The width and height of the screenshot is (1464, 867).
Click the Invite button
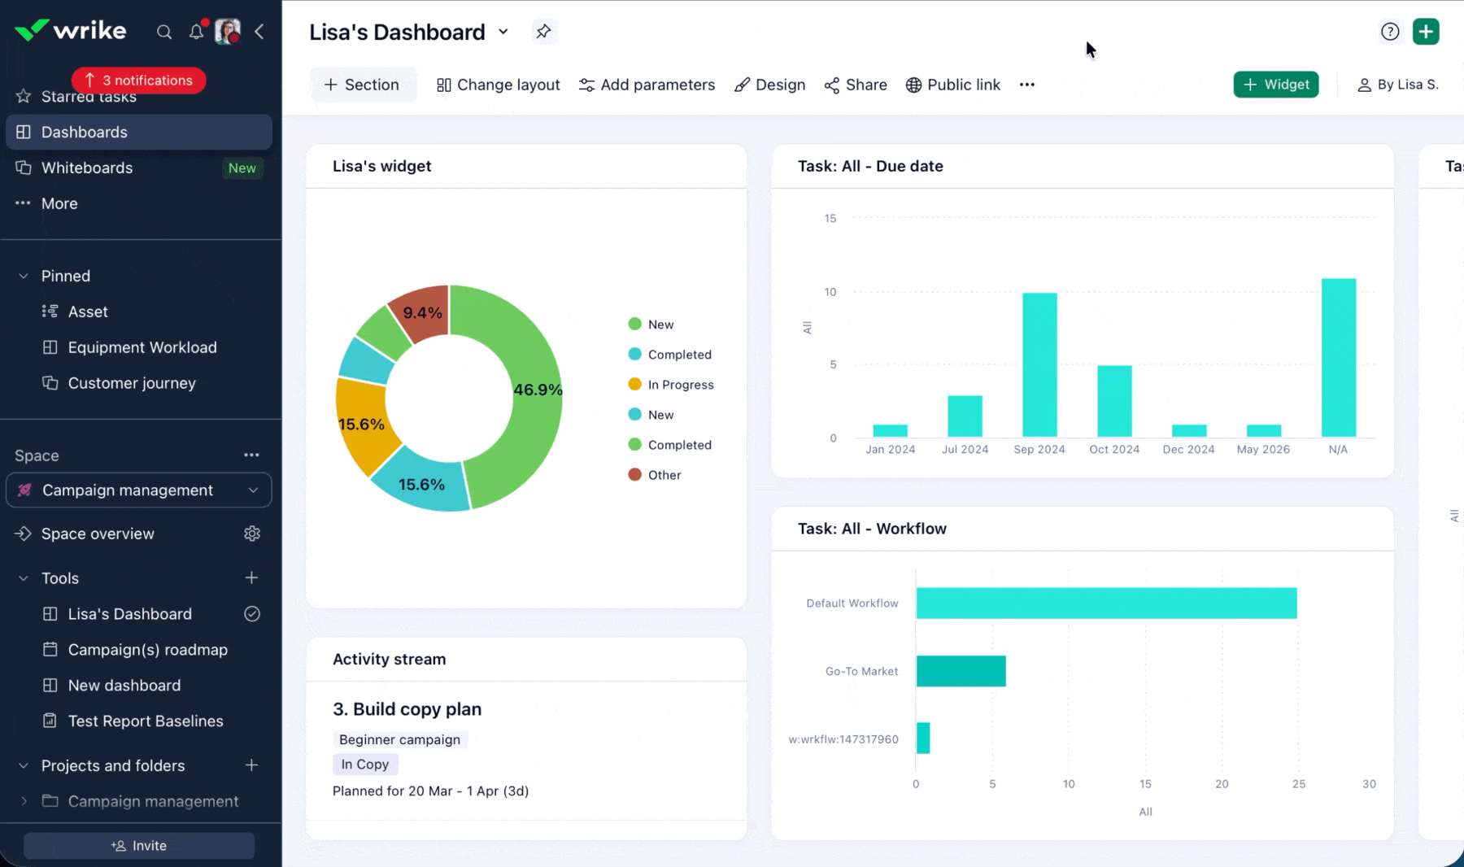coord(139,846)
